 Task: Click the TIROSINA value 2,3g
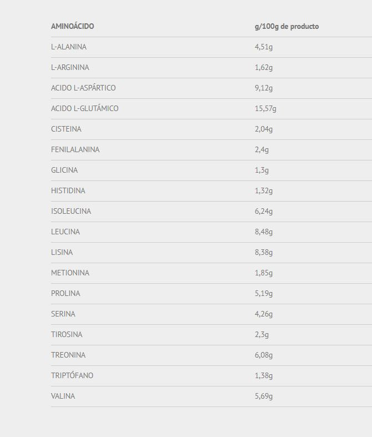pyautogui.click(x=262, y=334)
